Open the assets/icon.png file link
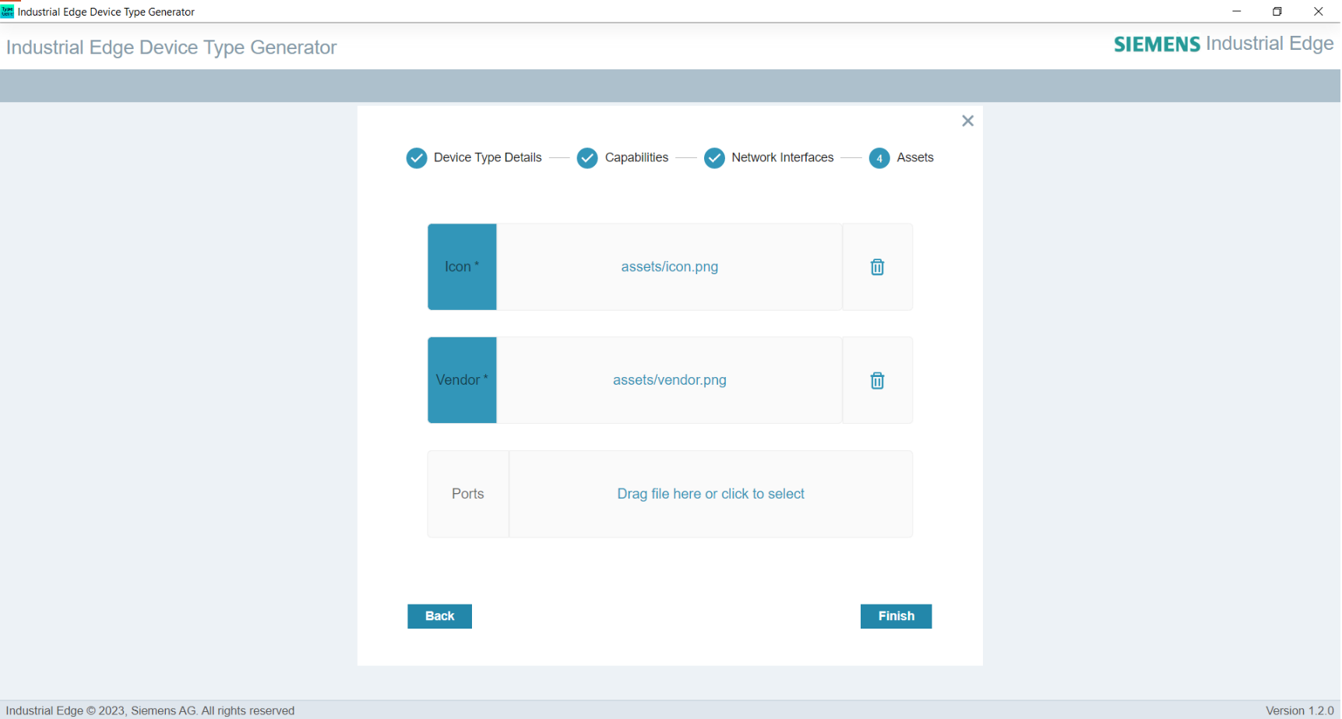Screen dimensions: 1342x719 pos(669,266)
